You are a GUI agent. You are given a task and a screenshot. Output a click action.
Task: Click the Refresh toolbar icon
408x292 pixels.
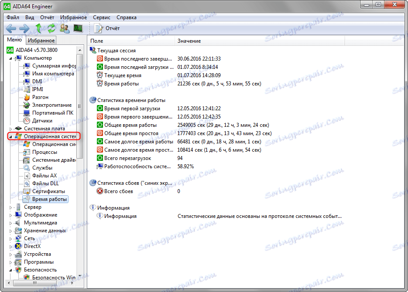point(51,28)
